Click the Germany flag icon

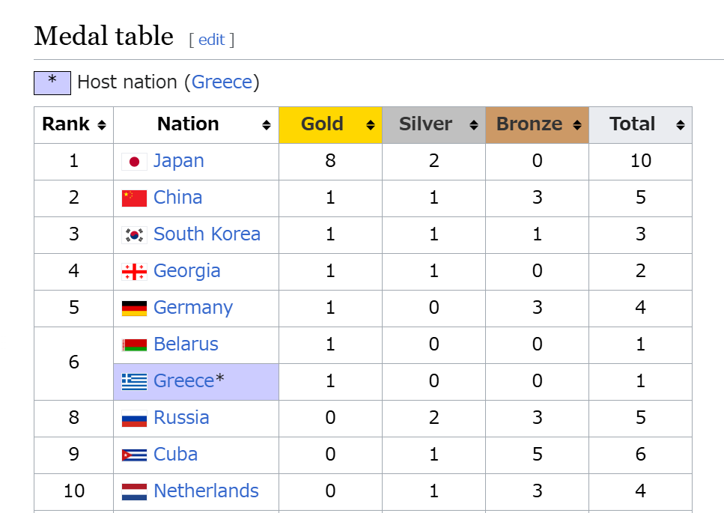(x=134, y=308)
